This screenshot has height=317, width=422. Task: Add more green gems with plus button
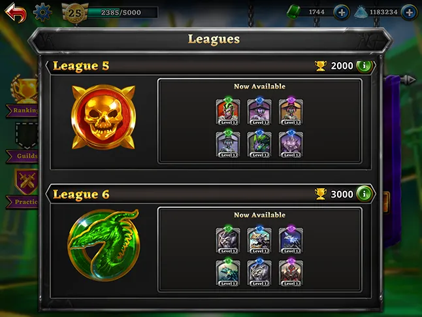point(342,12)
